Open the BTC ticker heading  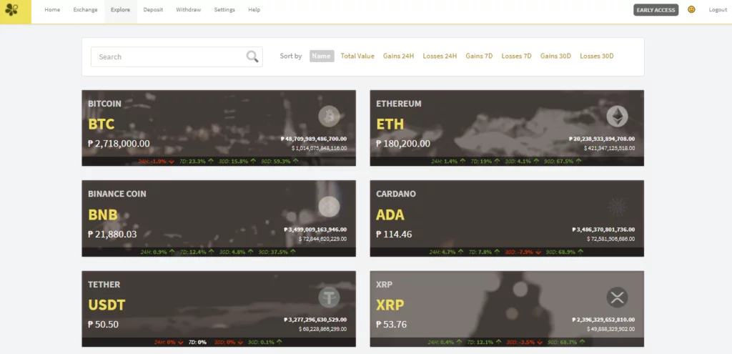102,124
